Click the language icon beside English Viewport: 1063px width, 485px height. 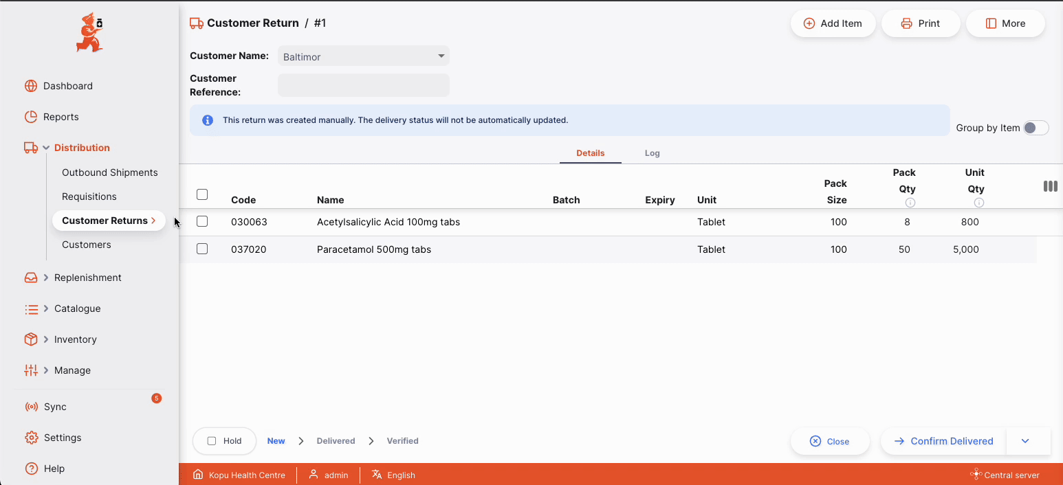[x=377, y=475]
